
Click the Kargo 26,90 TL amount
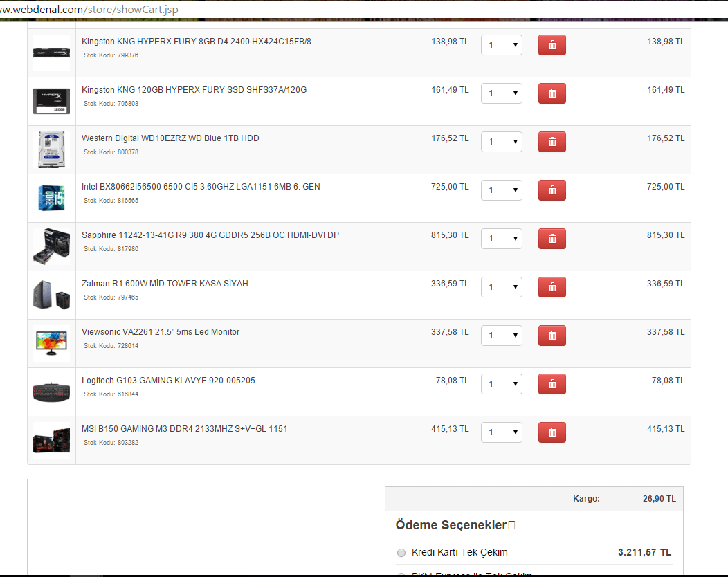[659, 499]
